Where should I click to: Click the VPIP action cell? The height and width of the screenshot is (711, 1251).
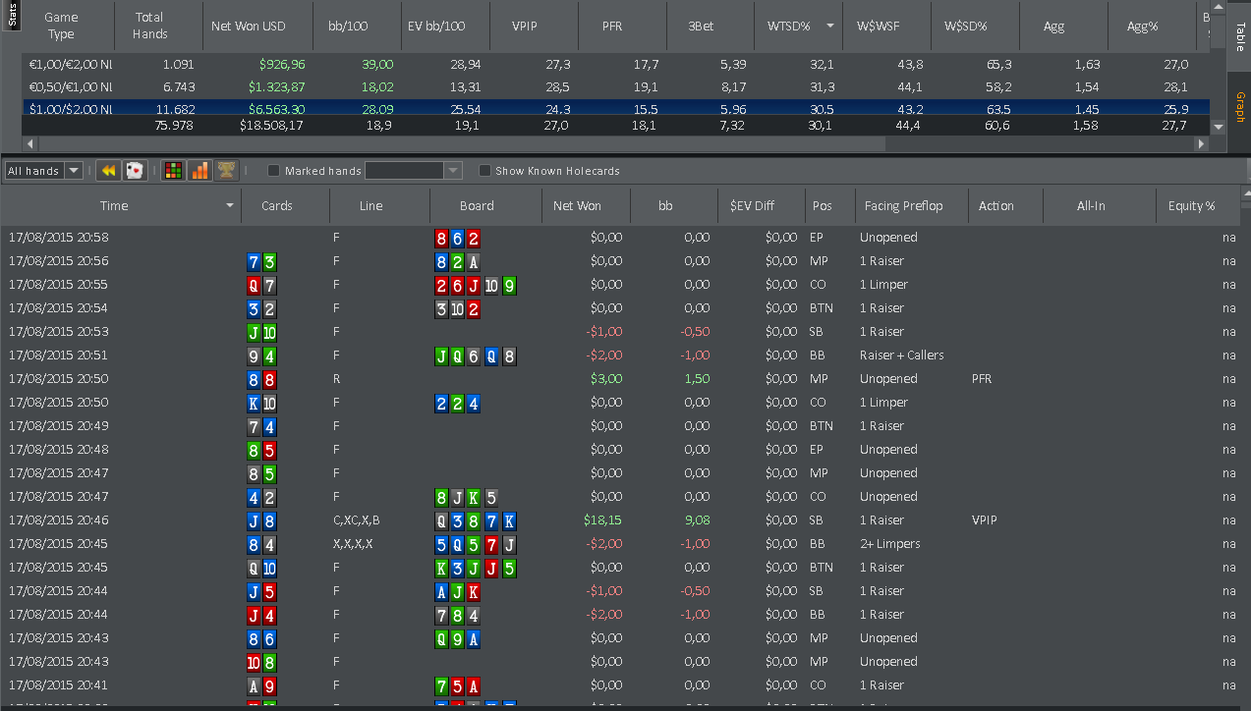(x=985, y=520)
